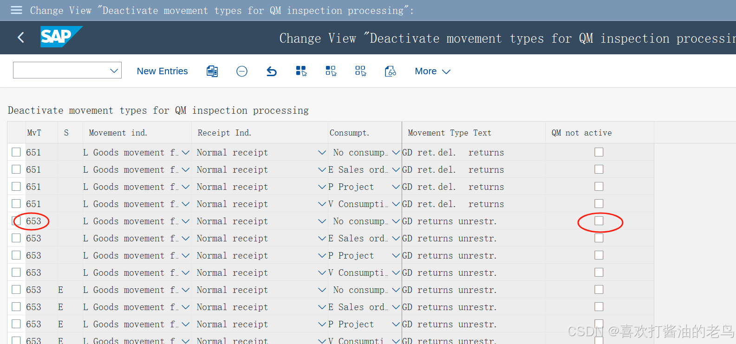Viewport: 736px width, 344px height.
Task: Click 'GD ret.del. returns' in 651 Sales ord. row
Action: pyautogui.click(x=453, y=169)
